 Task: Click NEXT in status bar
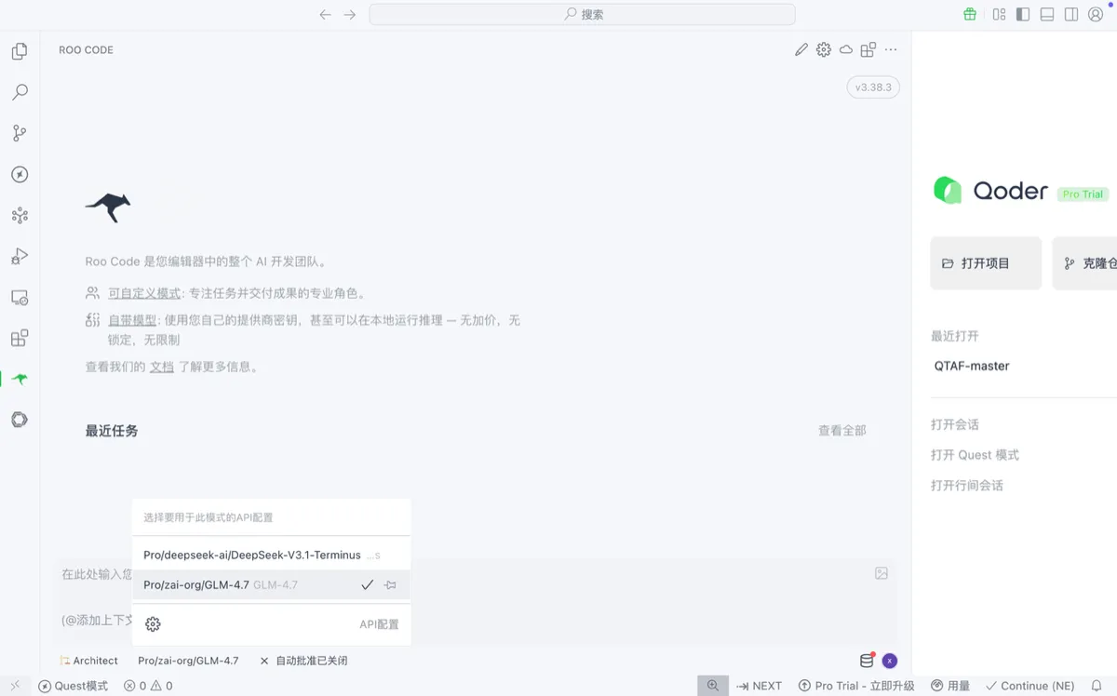tap(759, 686)
